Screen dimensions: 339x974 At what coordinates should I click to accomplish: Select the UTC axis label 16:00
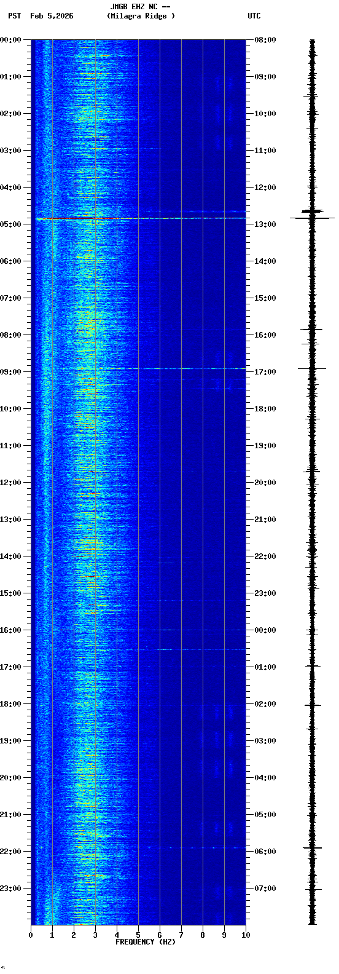[x=265, y=335]
